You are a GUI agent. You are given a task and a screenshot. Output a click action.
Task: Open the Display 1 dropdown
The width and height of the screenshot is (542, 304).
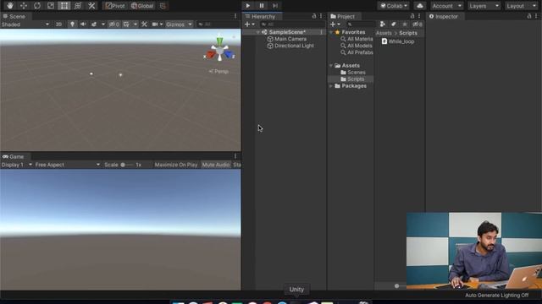16,165
